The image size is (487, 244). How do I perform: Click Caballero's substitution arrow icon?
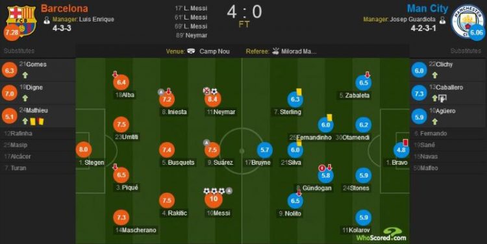pos(434,99)
